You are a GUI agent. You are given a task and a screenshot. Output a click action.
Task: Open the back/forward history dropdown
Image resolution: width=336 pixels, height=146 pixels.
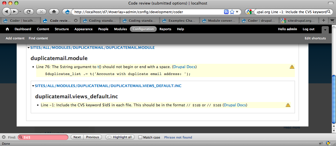[20, 12]
